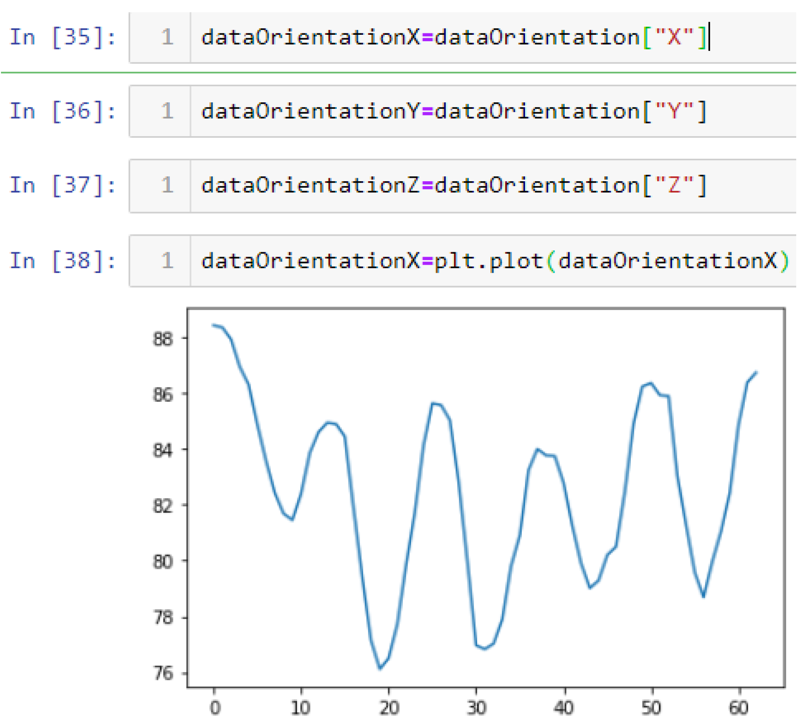Click the 76 y-axis tick label

click(x=163, y=674)
